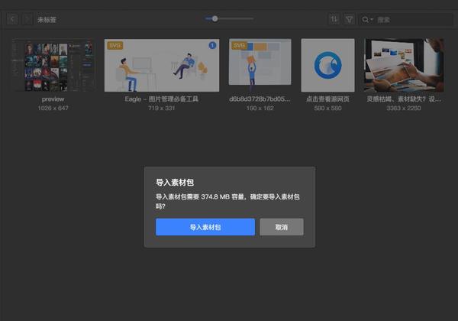Click the dimension text 719 x 331

(x=162, y=109)
